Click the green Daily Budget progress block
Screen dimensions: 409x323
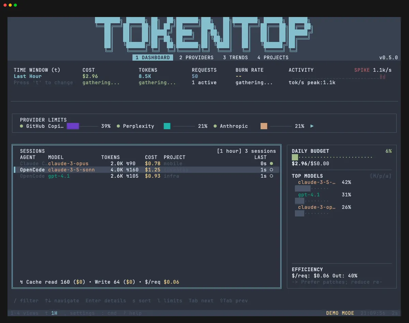[x=295, y=157]
